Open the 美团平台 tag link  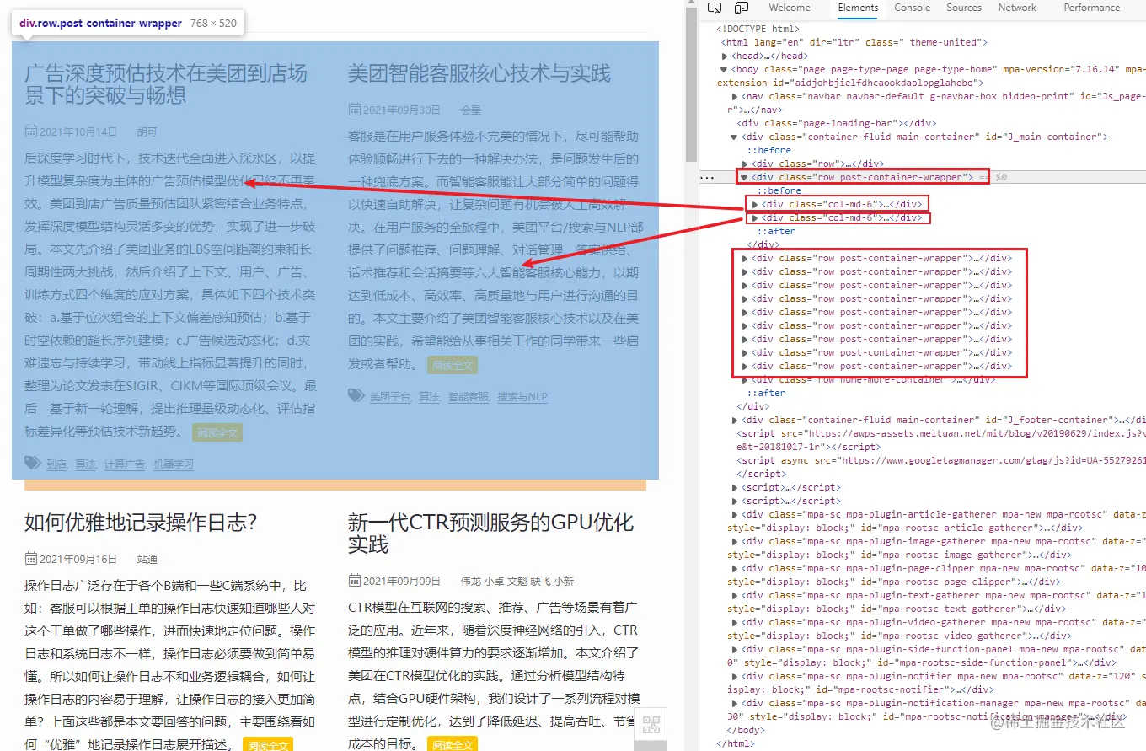390,397
